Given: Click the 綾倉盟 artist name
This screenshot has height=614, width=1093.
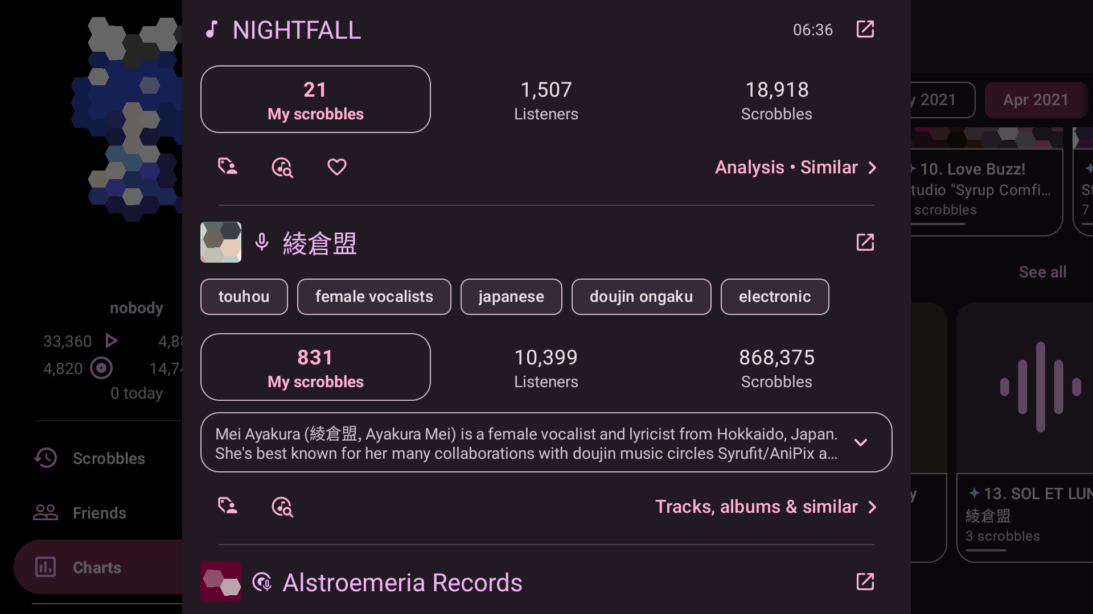Looking at the screenshot, I should tap(319, 243).
